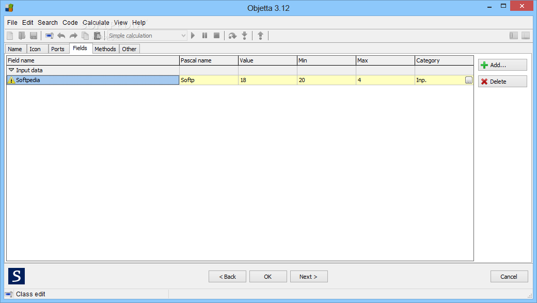
Task: Click the rename/edit field toolbar icon
Action: click(x=50, y=36)
